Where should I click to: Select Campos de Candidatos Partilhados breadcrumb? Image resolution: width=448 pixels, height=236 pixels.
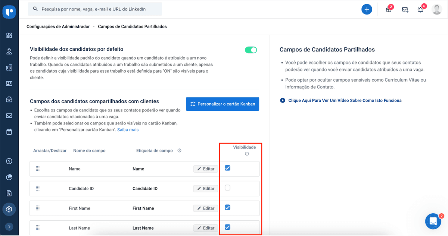pos(132,26)
